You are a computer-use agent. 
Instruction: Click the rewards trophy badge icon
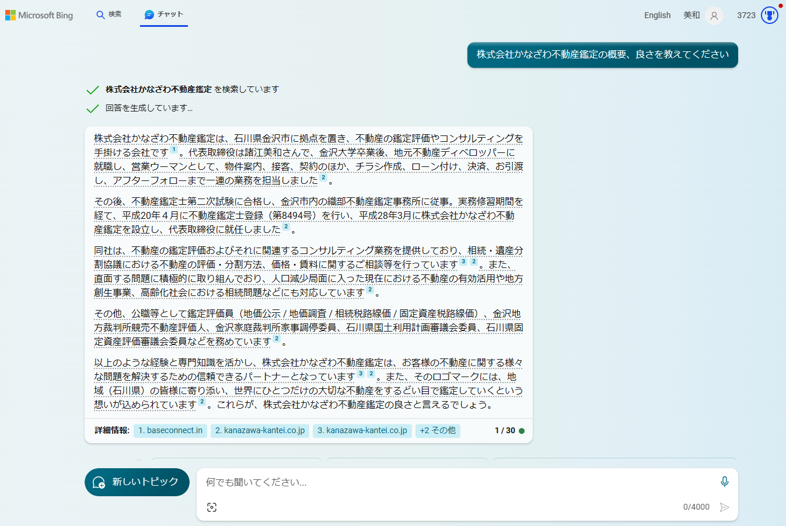click(770, 15)
